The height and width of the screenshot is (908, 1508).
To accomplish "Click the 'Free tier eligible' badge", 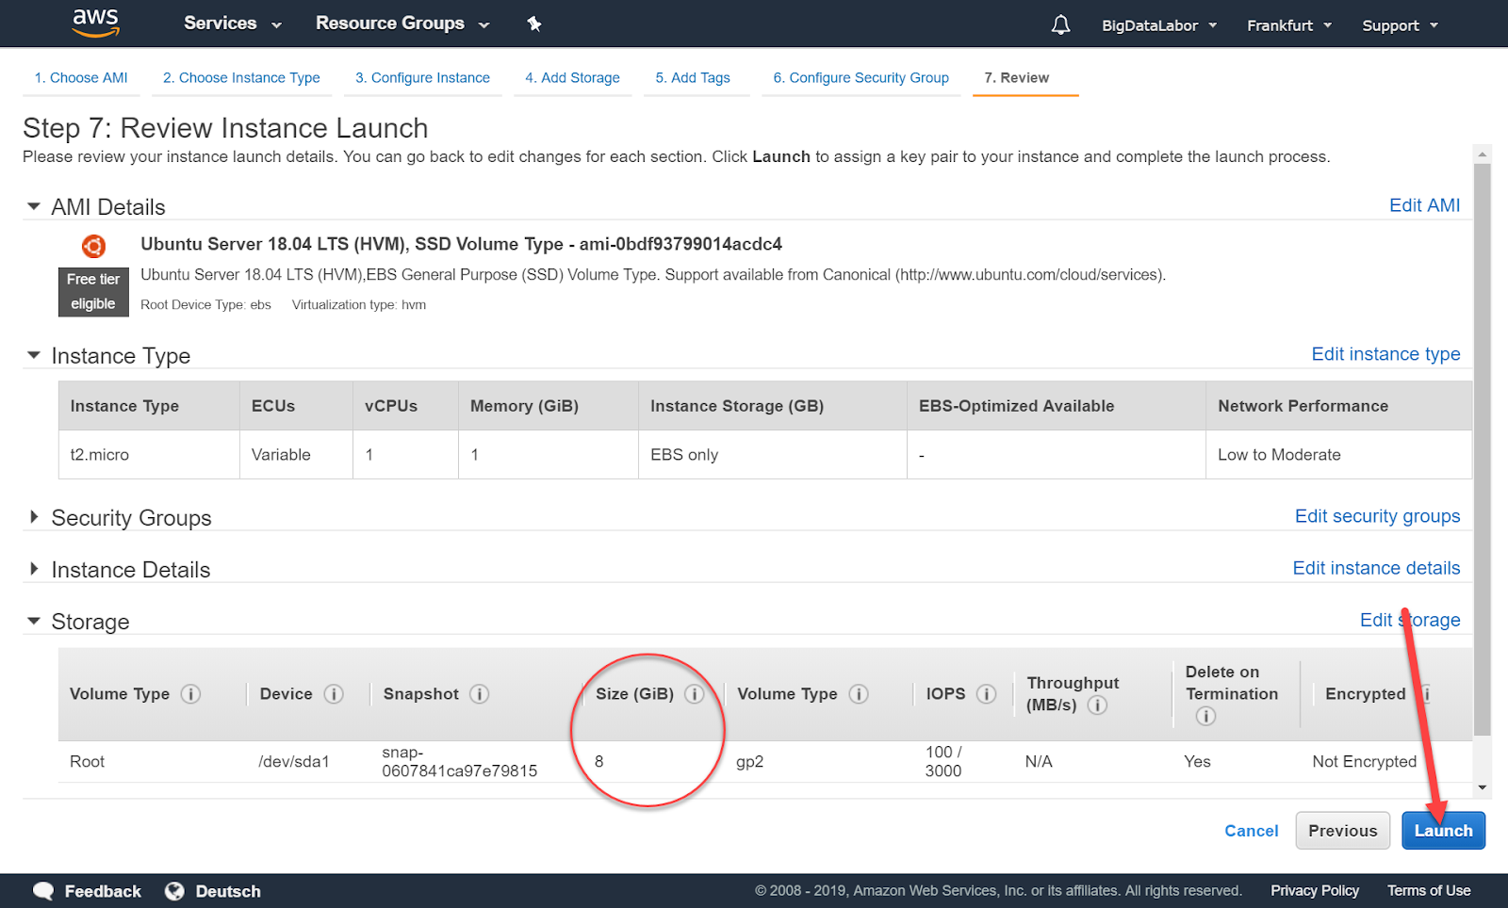I will click(x=93, y=292).
